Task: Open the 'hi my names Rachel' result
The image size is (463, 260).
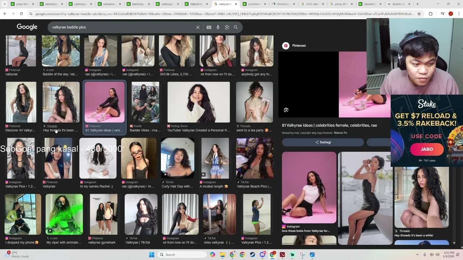Action: (98, 163)
